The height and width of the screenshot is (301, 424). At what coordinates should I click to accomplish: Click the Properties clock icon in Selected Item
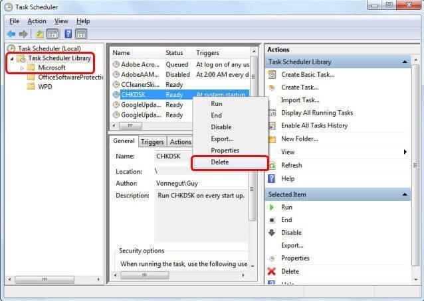pos(272,259)
